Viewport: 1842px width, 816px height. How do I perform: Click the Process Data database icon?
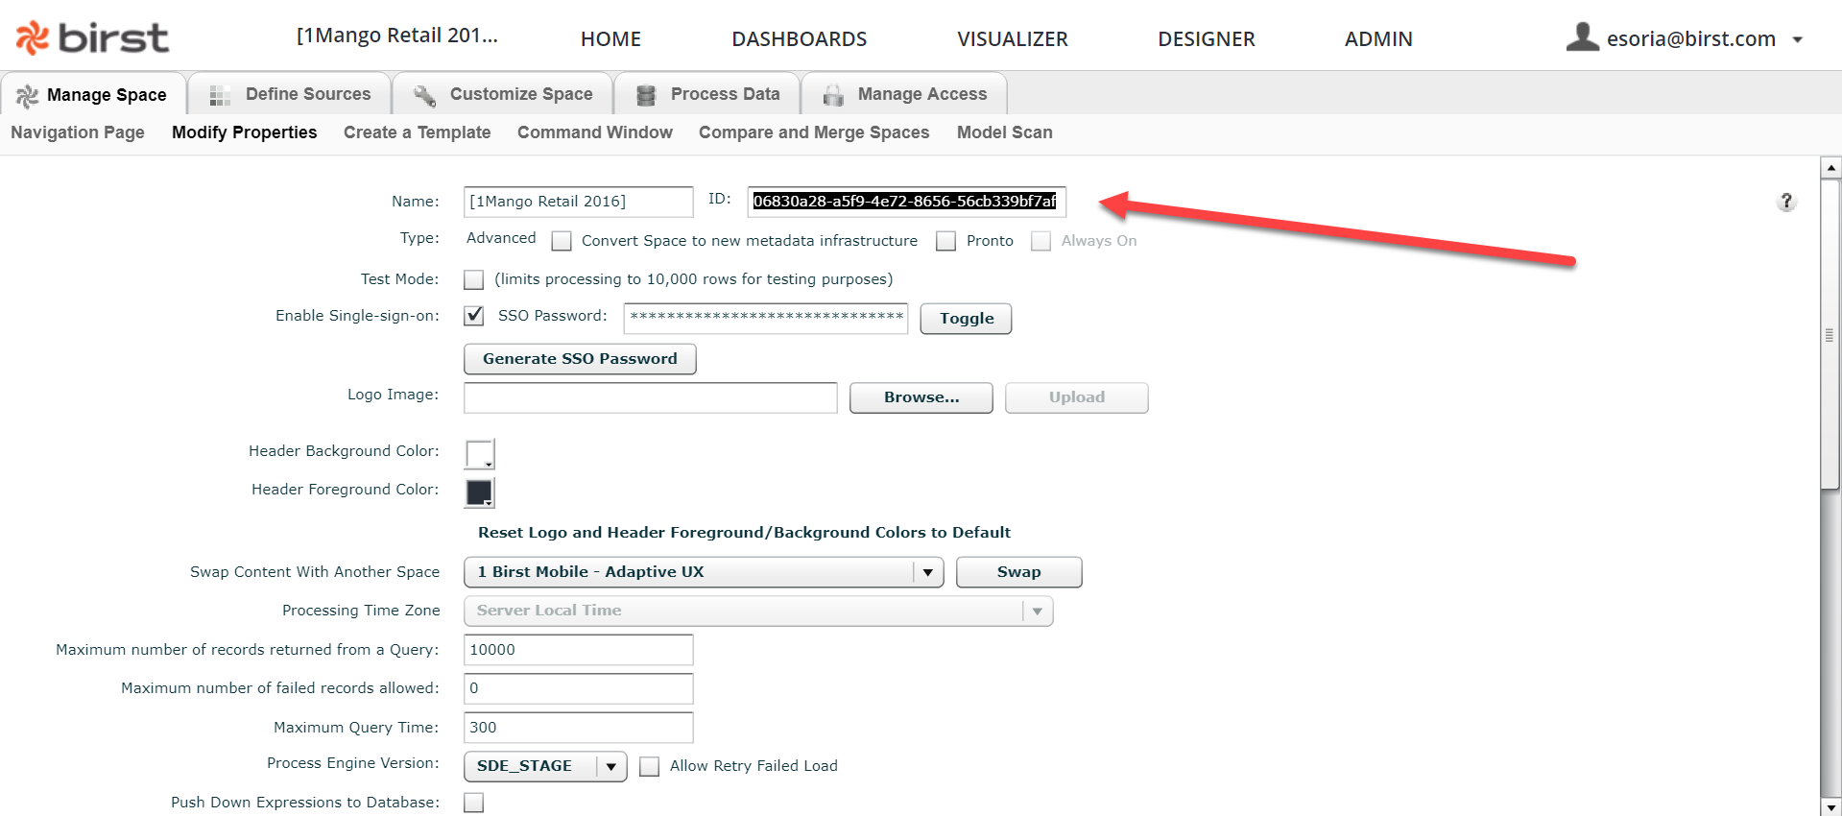pyautogui.click(x=646, y=95)
